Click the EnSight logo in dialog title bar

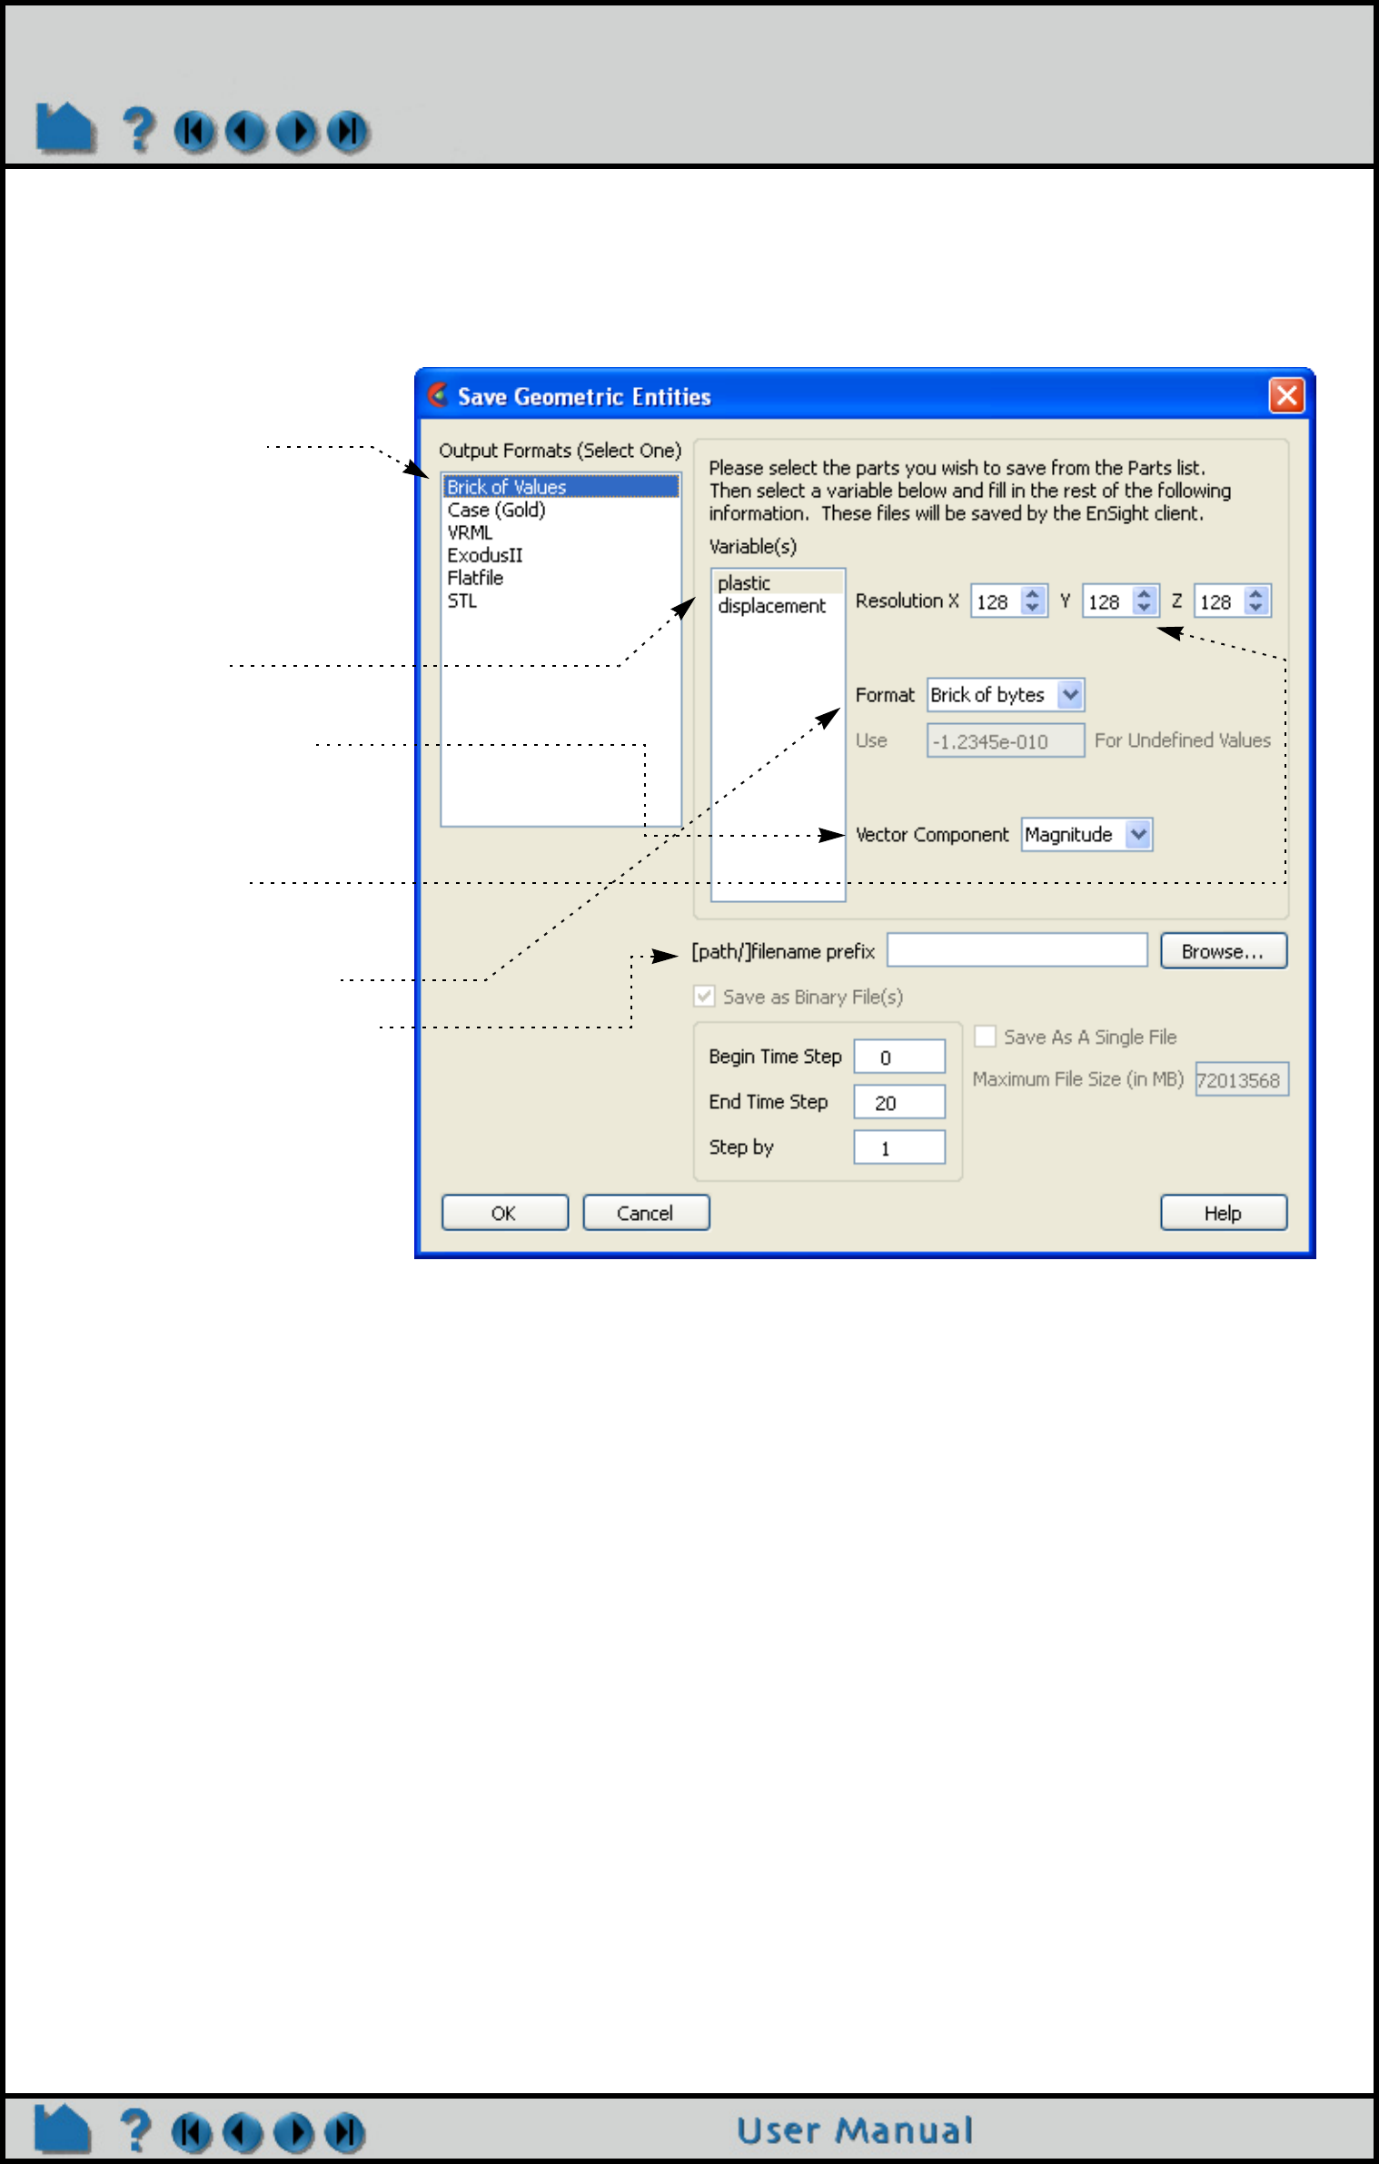tap(438, 395)
